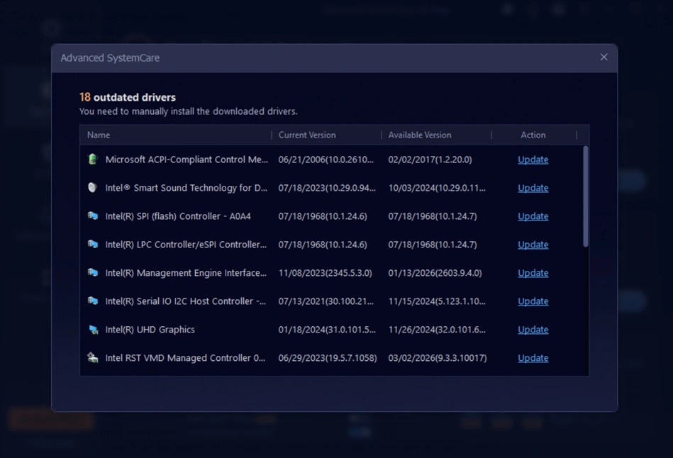Update the Intel Smart Sound Technology driver
Screen dimensions: 673x458
(533, 188)
